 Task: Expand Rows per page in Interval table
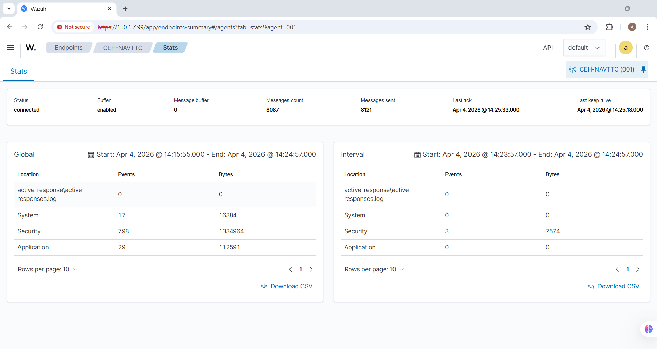[374, 269]
